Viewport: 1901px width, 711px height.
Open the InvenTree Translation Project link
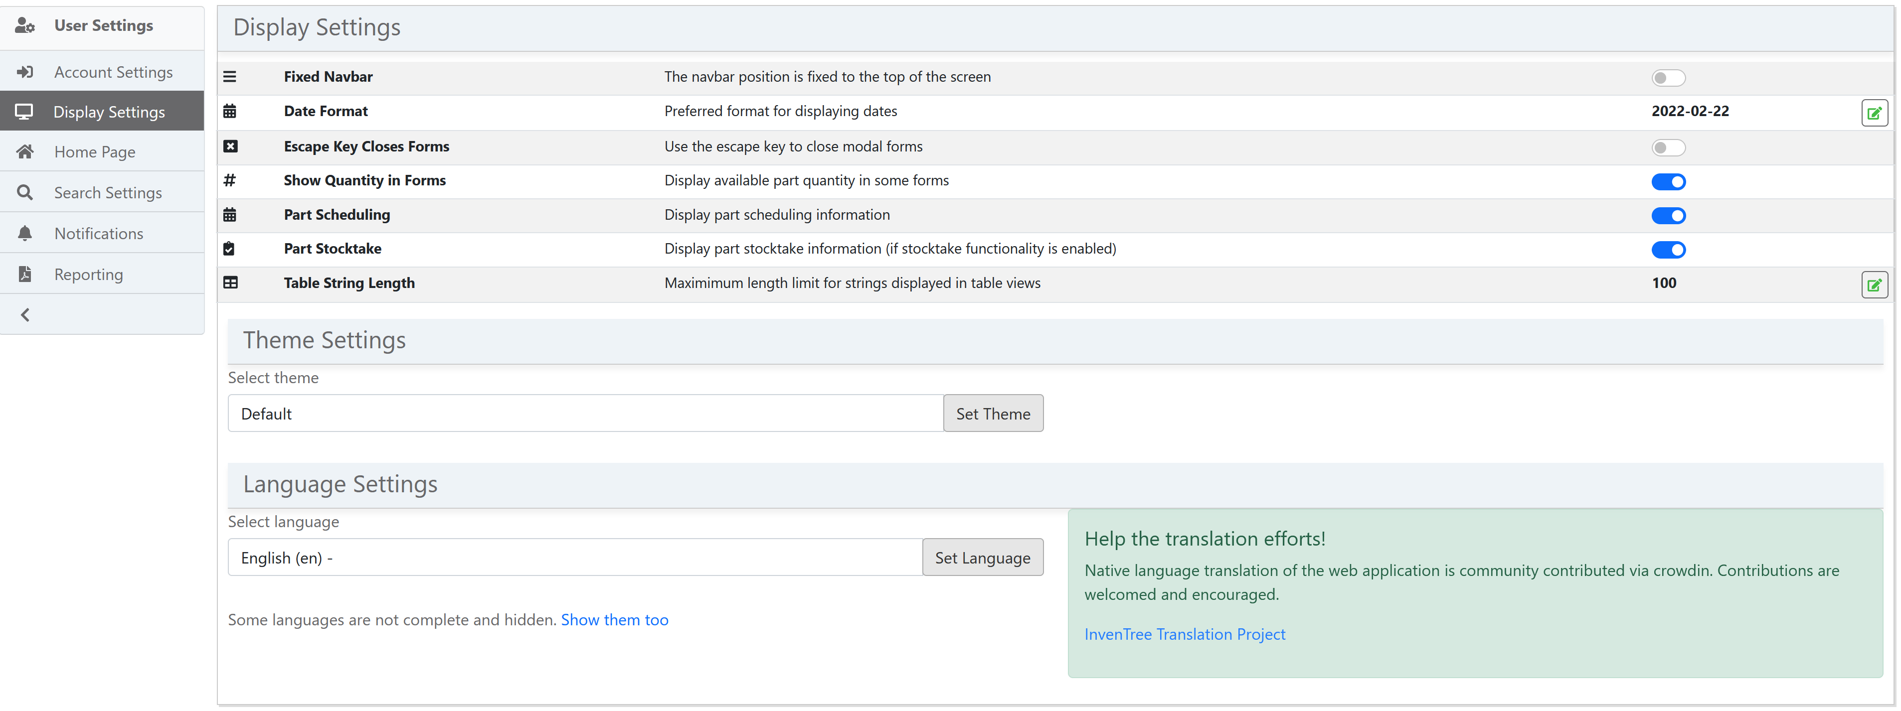pyautogui.click(x=1185, y=634)
